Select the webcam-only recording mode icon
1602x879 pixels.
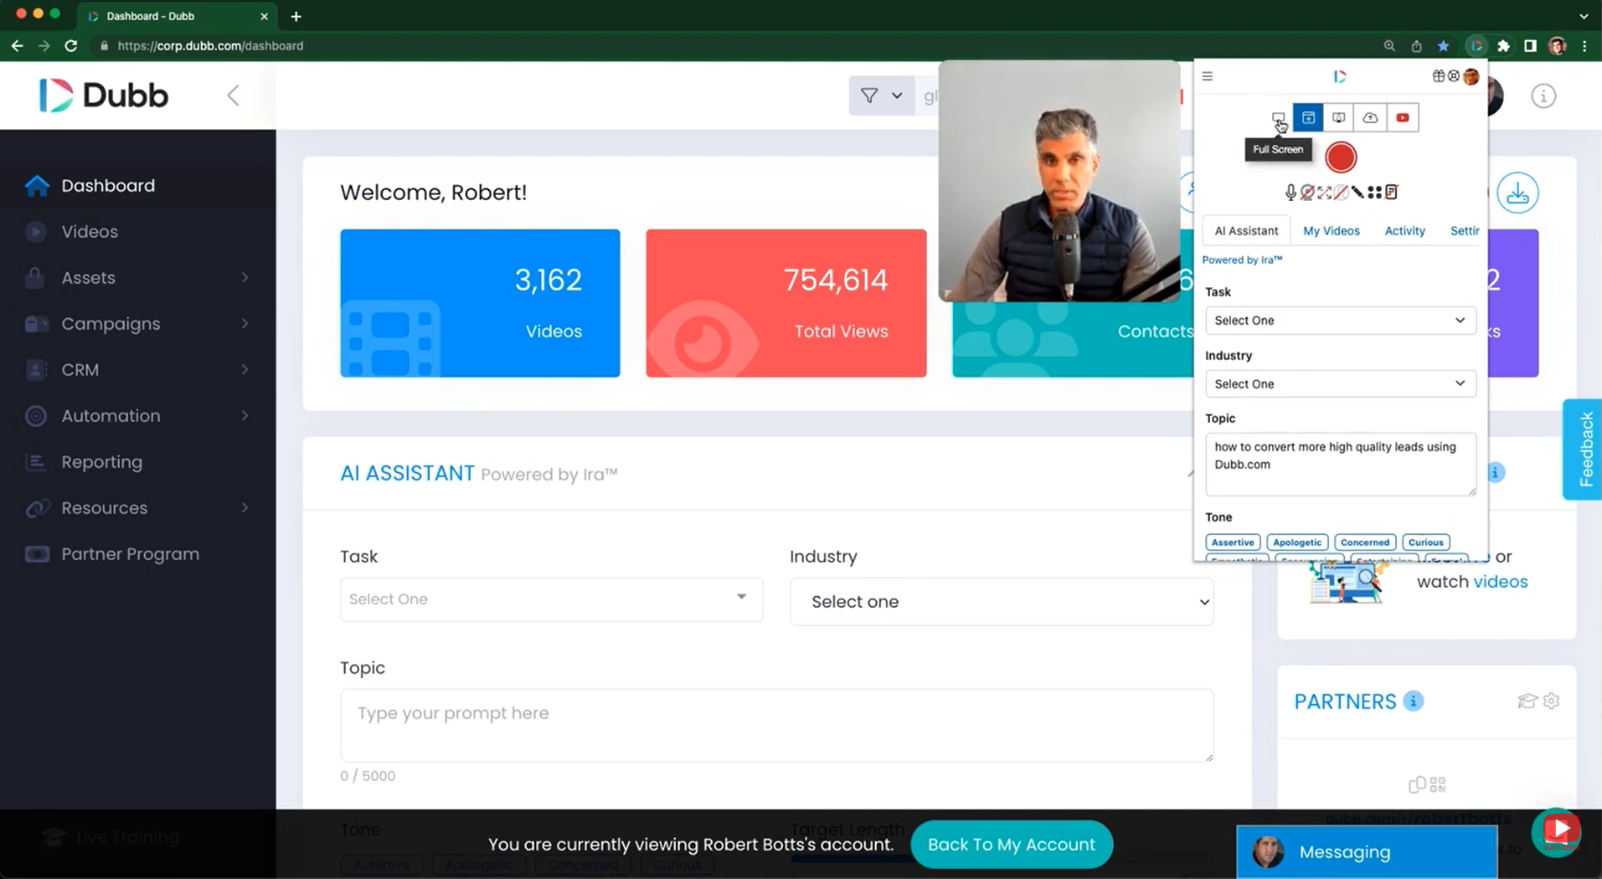[x=1339, y=118]
